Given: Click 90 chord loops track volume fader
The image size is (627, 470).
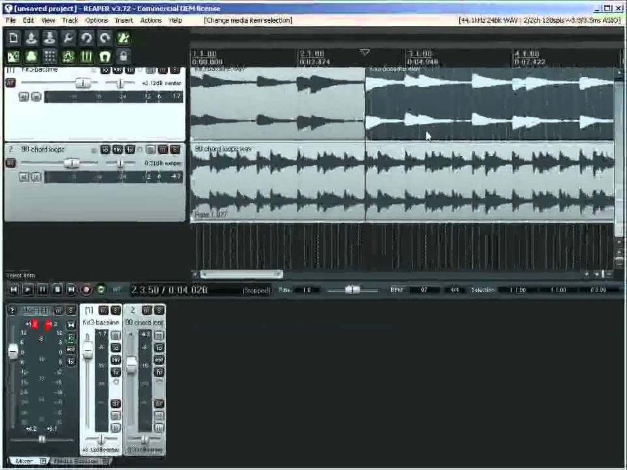Looking at the screenshot, I should coord(72,163).
